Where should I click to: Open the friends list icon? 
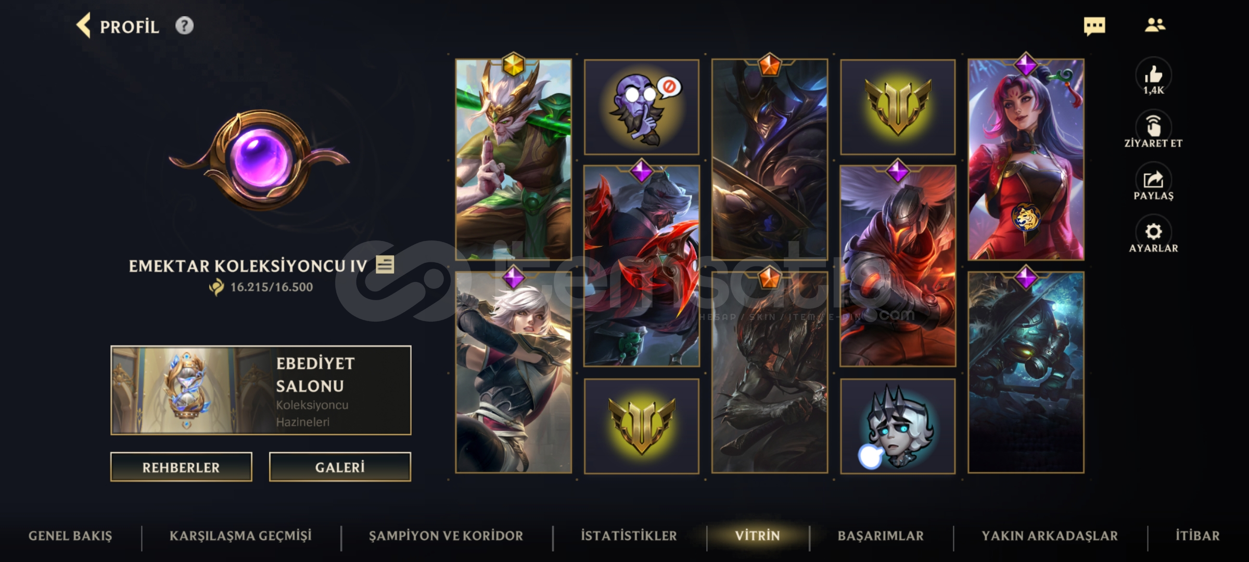coord(1155,25)
